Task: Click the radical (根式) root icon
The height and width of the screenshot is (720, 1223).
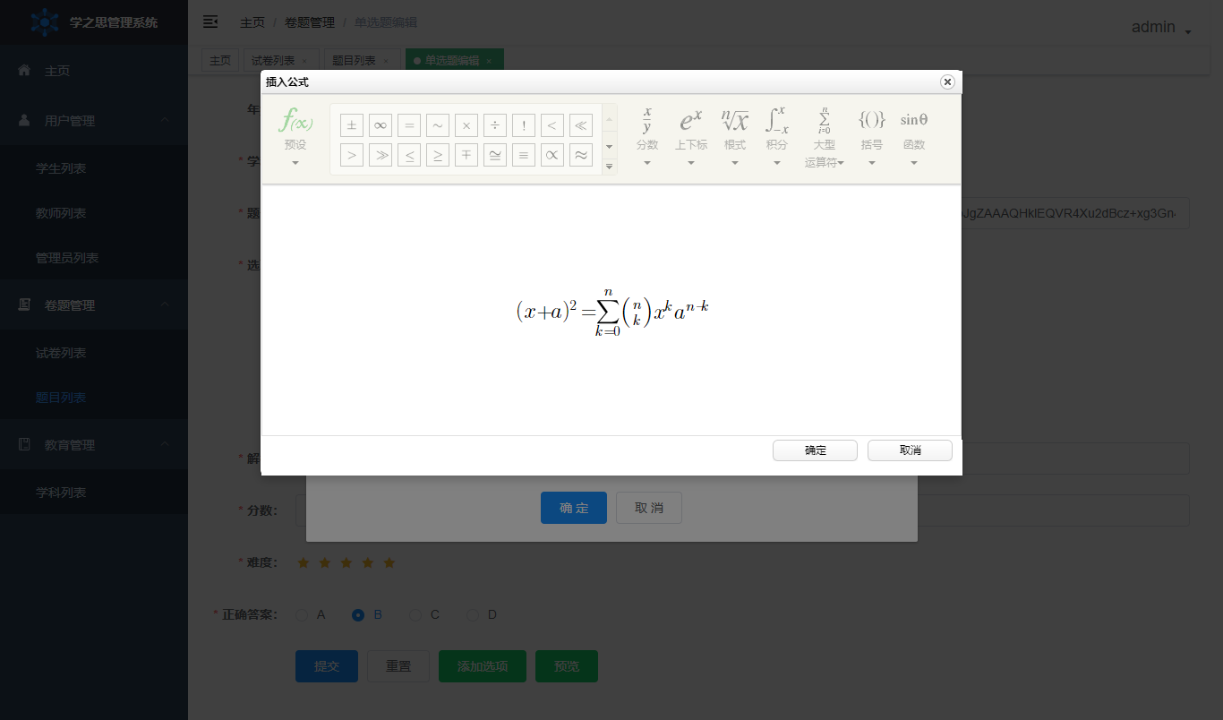Action: [734, 121]
